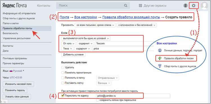Open the 'Тема' field dropdown
Image resolution: width=211 pixels, height=104 pixels.
(67, 49)
